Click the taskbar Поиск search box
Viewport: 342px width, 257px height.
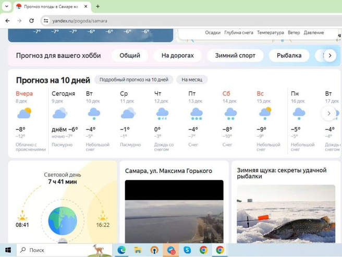pos(64,250)
